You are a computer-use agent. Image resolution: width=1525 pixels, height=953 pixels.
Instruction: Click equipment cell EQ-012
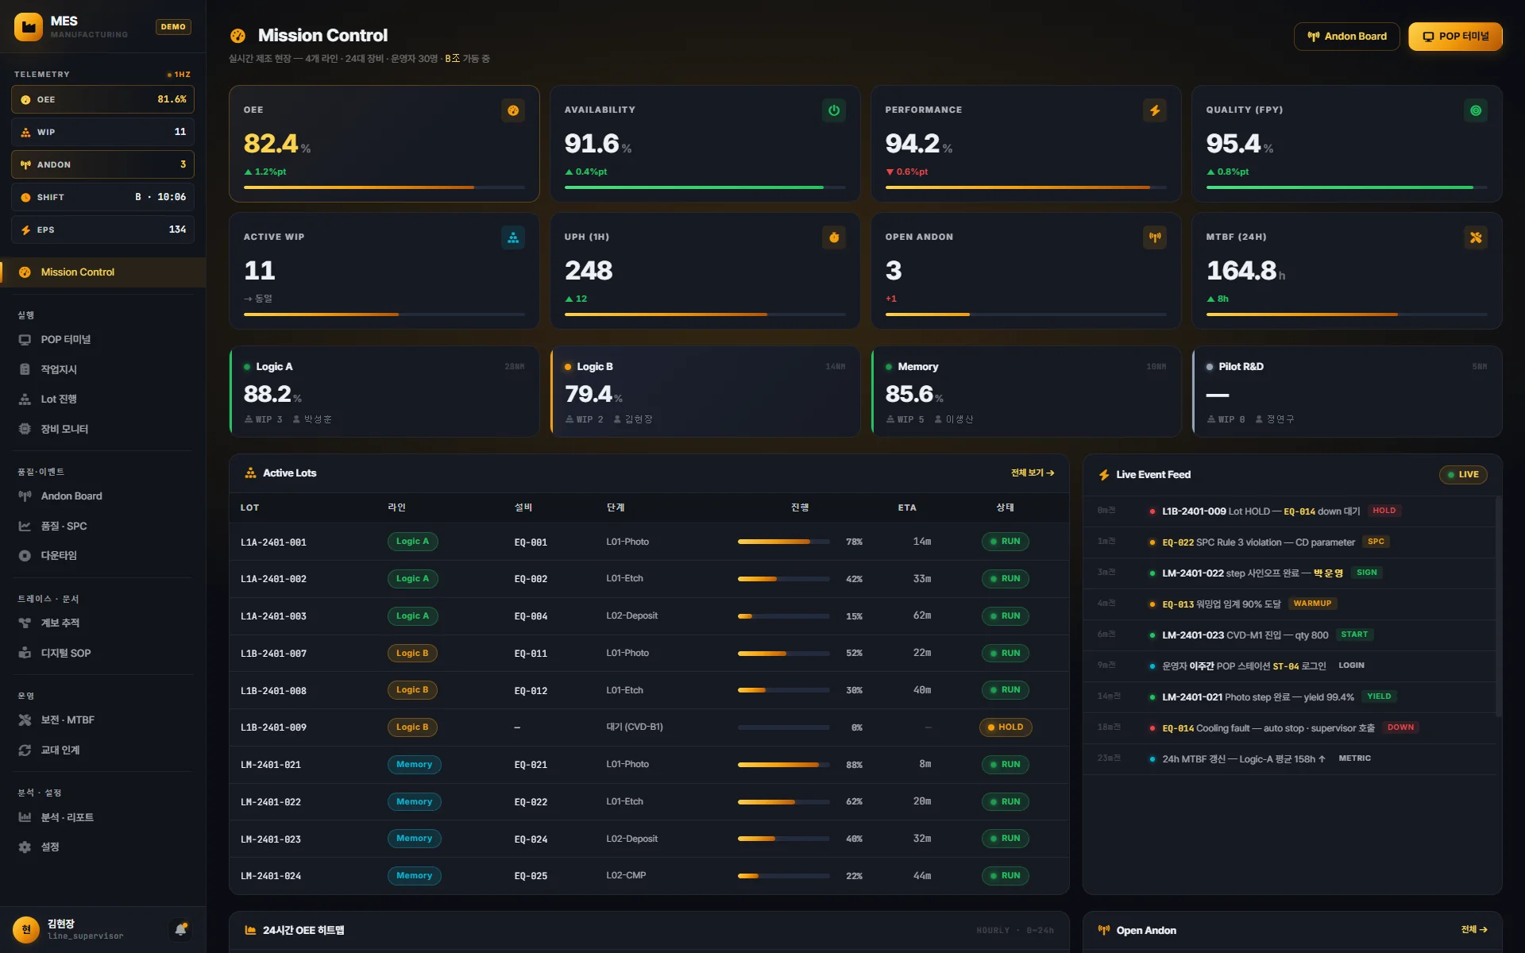(531, 691)
